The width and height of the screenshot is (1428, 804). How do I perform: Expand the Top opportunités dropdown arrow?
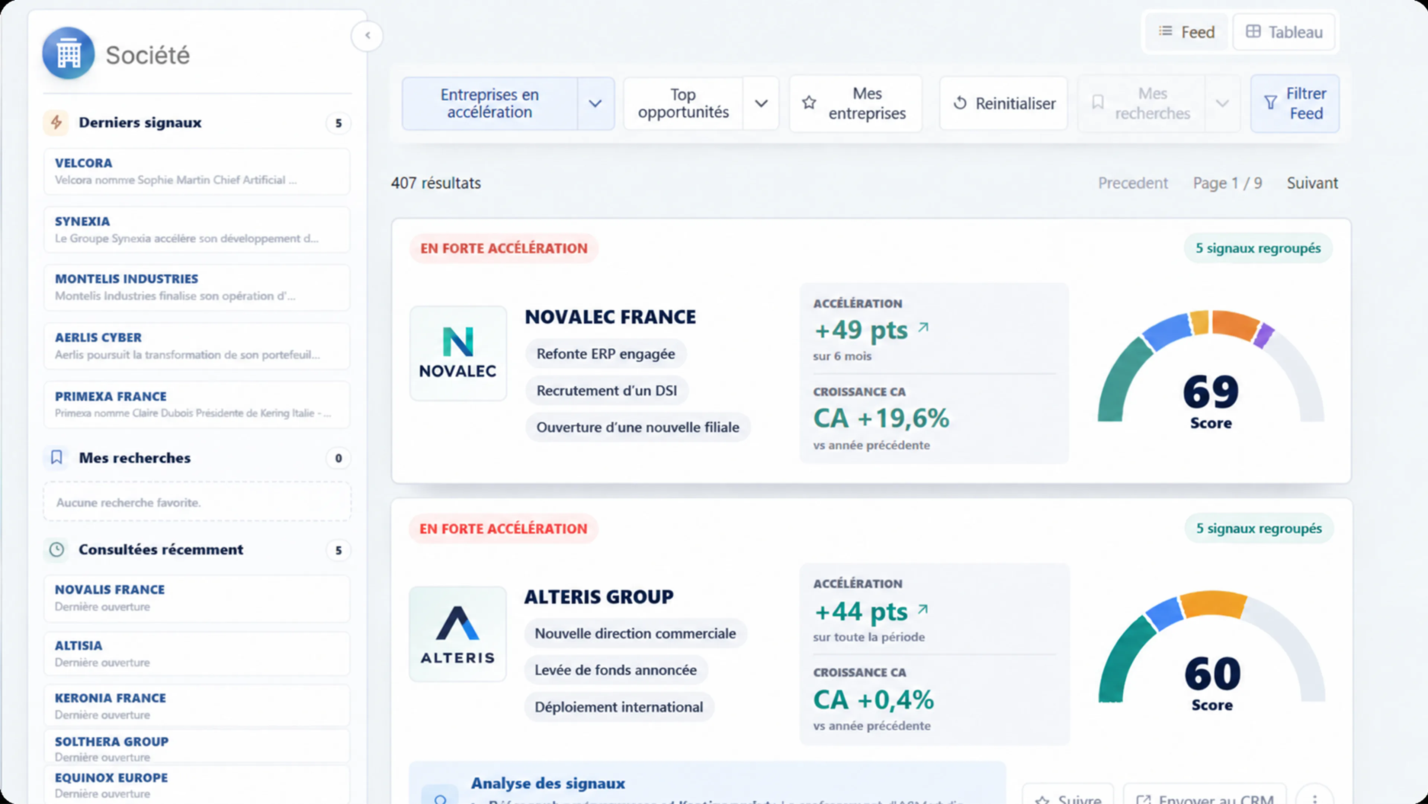761,104
